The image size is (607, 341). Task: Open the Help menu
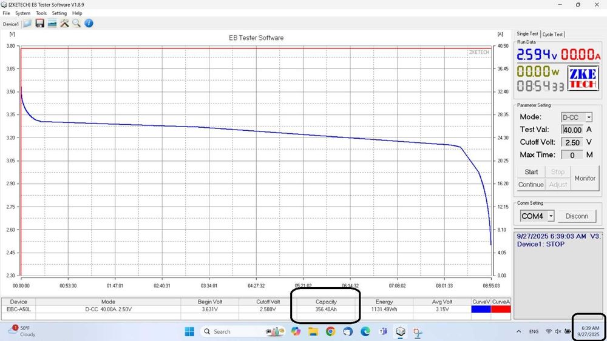(x=77, y=13)
